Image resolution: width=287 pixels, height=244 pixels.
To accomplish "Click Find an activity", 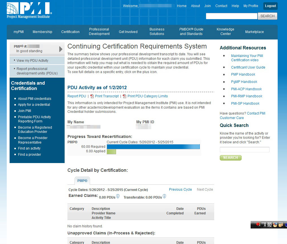I will point(29,148).
